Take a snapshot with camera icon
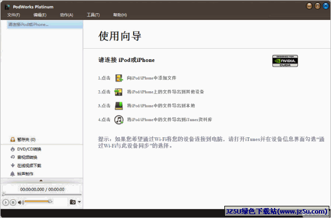331x218 pixels. 72,202
